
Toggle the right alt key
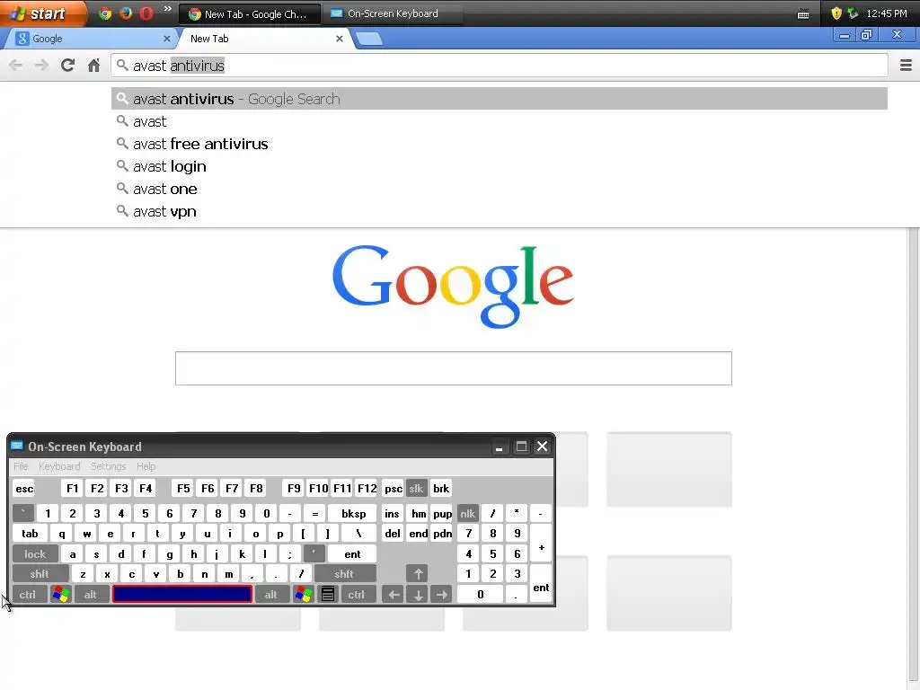click(x=271, y=595)
